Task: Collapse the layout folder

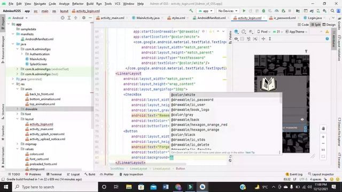Action: (x=18, y=119)
